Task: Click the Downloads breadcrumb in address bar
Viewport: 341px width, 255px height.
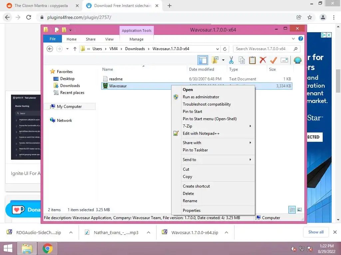Action: (x=135, y=49)
